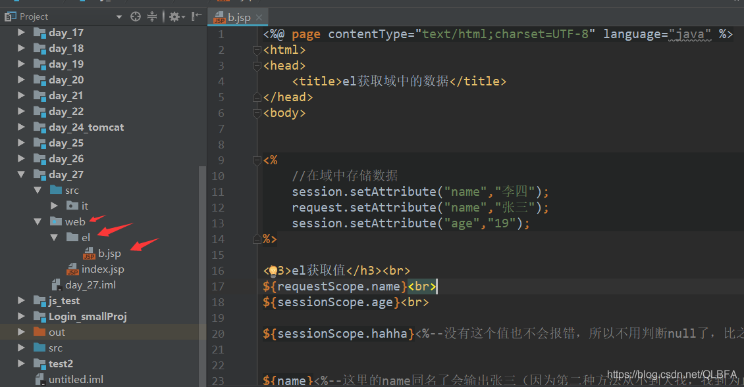Switch to the b.jsp editor tab

pyautogui.click(x=238, y=18)
